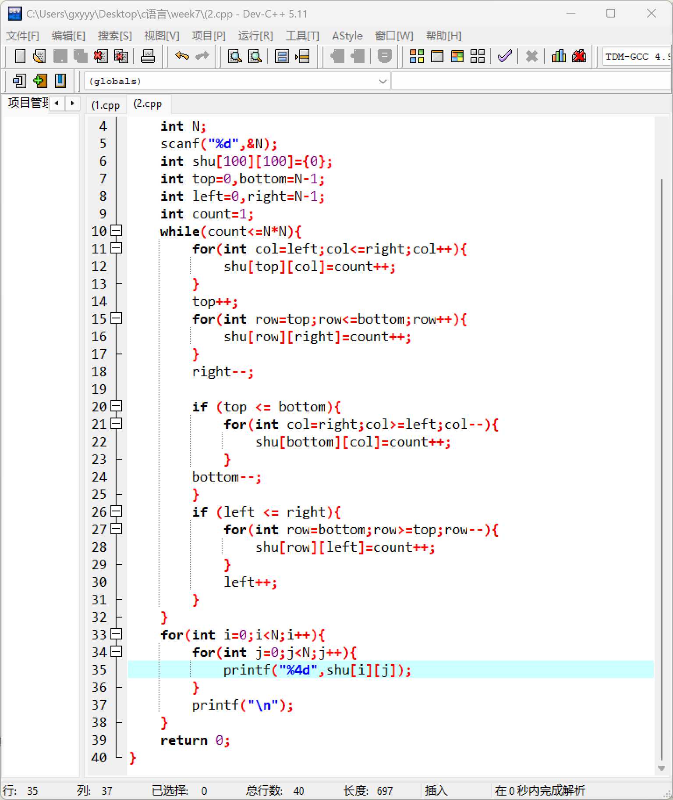This screenshot has height=800, width=673.
Task: Switch to the (1.cpp tab
Action: (106, 105)
